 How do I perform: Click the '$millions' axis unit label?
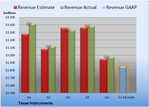pyautogui.click(x=9, y=13)
